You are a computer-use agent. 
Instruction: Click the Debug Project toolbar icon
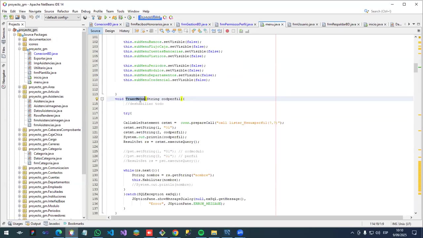click(x=121, y=17)
